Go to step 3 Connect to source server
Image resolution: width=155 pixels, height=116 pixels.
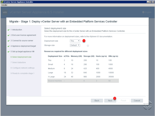coord(22,41)
